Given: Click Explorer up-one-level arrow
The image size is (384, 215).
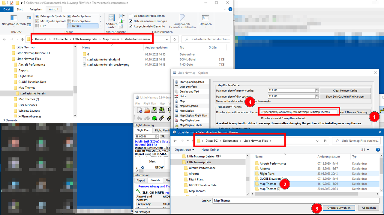Looking at the screenshot, I should tap(22, 39).
